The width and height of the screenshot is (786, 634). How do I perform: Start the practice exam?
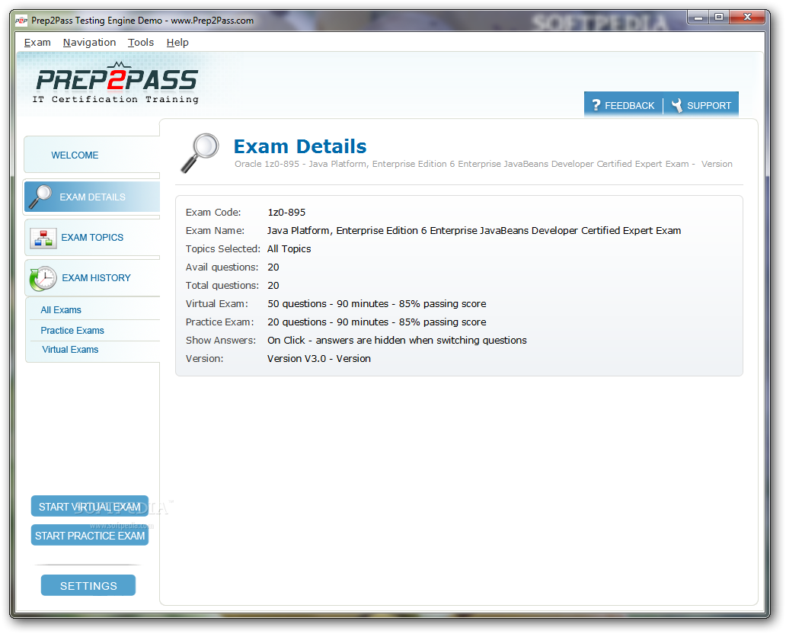point(90,536)
